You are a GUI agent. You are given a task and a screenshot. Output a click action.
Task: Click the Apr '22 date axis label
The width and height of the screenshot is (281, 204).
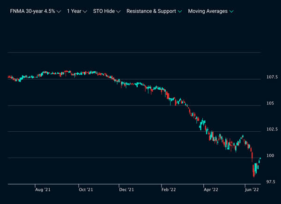click(x=211, y=189)
